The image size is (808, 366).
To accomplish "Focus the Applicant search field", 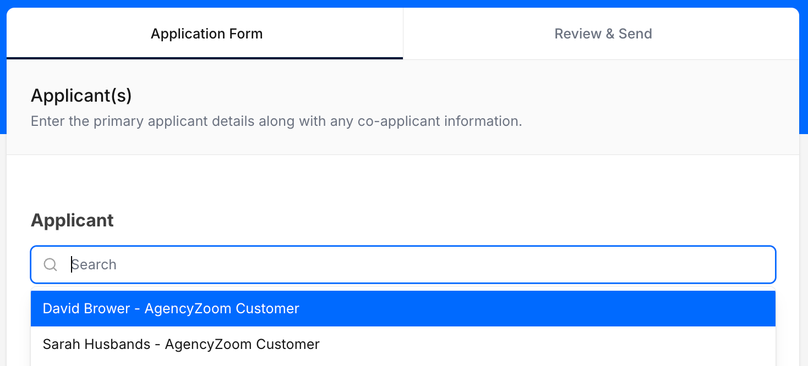I will 418,265.
